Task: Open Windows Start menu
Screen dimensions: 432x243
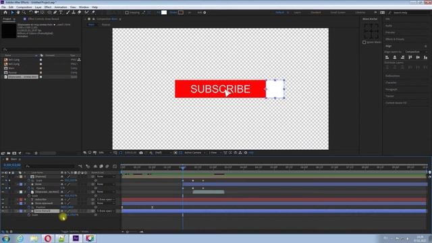Action: (6, 238)
